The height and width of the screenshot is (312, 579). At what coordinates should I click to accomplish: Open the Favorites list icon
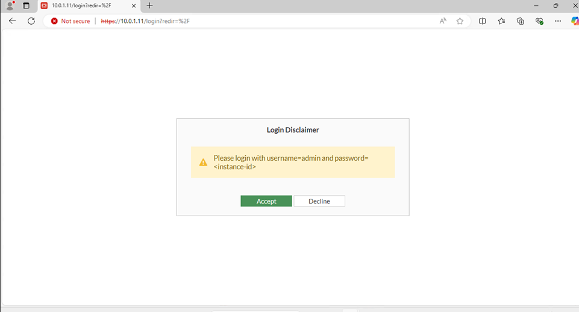click(x=501, y=21)
